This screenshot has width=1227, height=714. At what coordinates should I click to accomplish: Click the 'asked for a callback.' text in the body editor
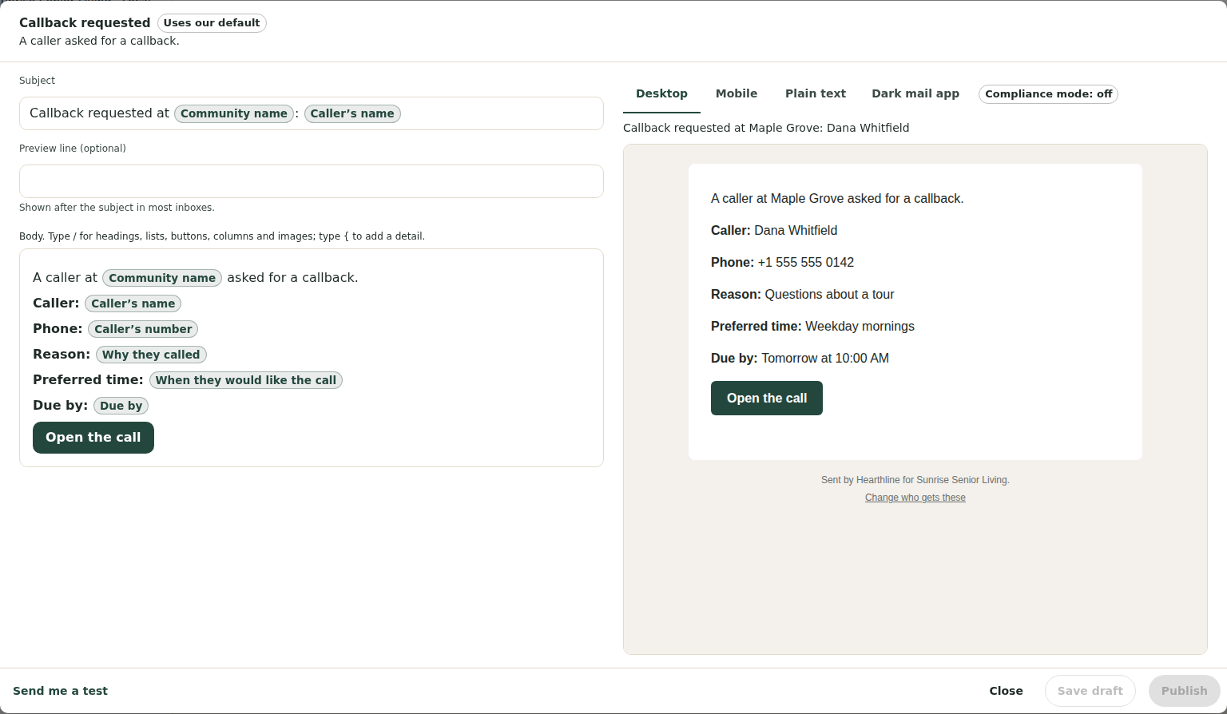(292, 278)
